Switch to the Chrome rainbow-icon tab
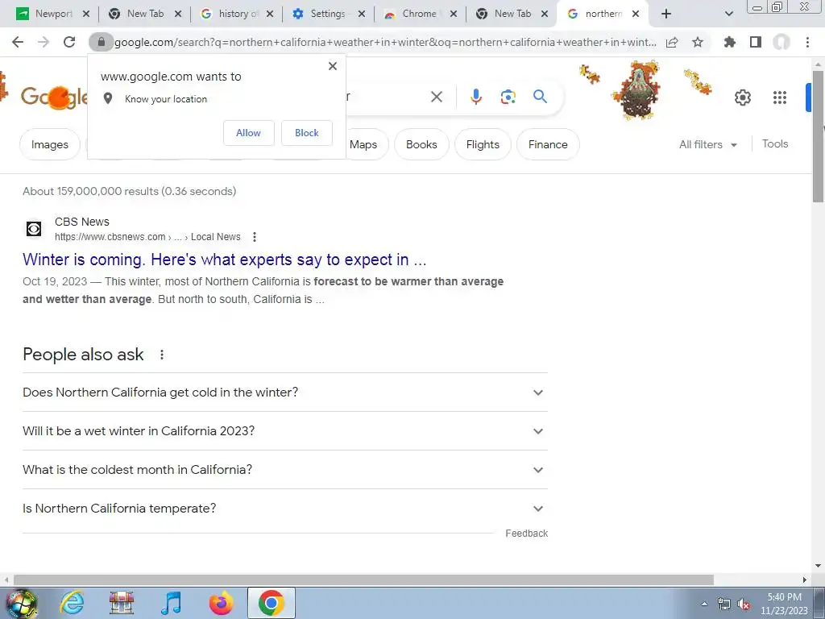 click(x=419, y=14)
